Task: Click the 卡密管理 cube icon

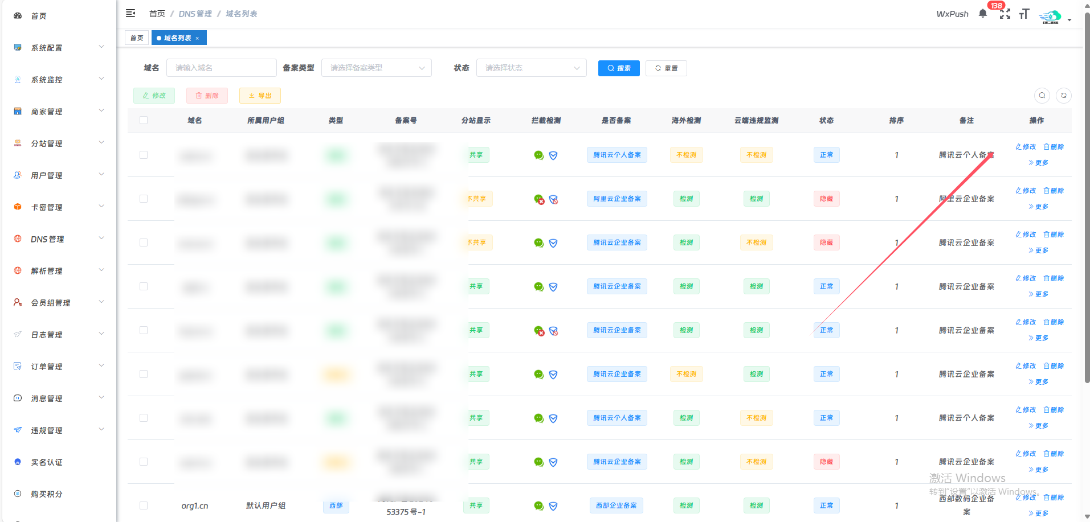Action: (x=18, y=207)
